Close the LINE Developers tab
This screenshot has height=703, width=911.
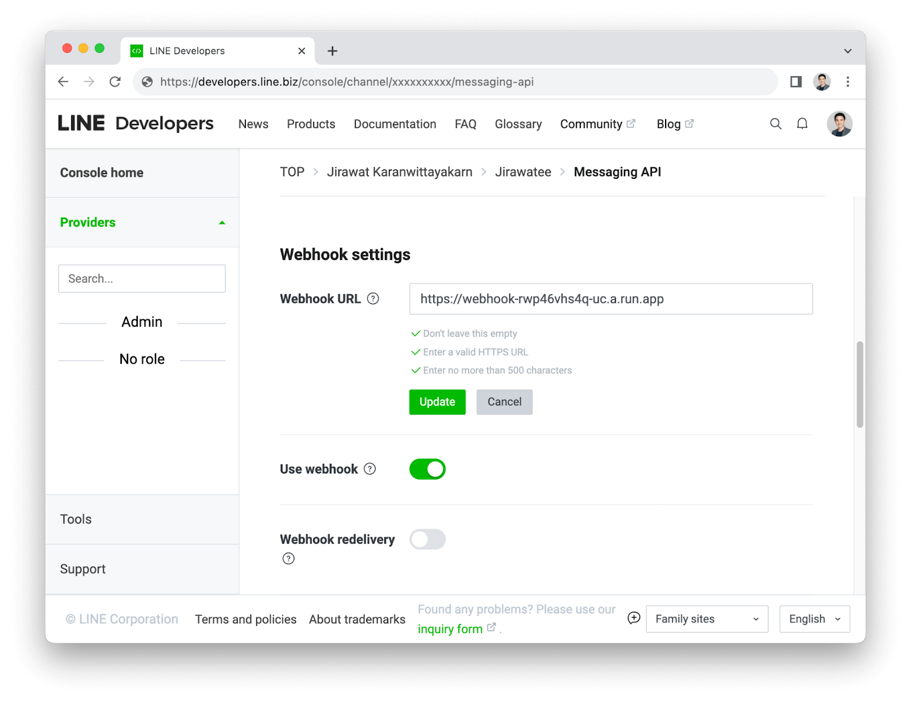coord(302,51)
